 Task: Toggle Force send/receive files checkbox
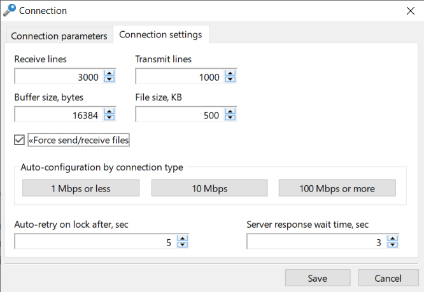pos(19,140)
